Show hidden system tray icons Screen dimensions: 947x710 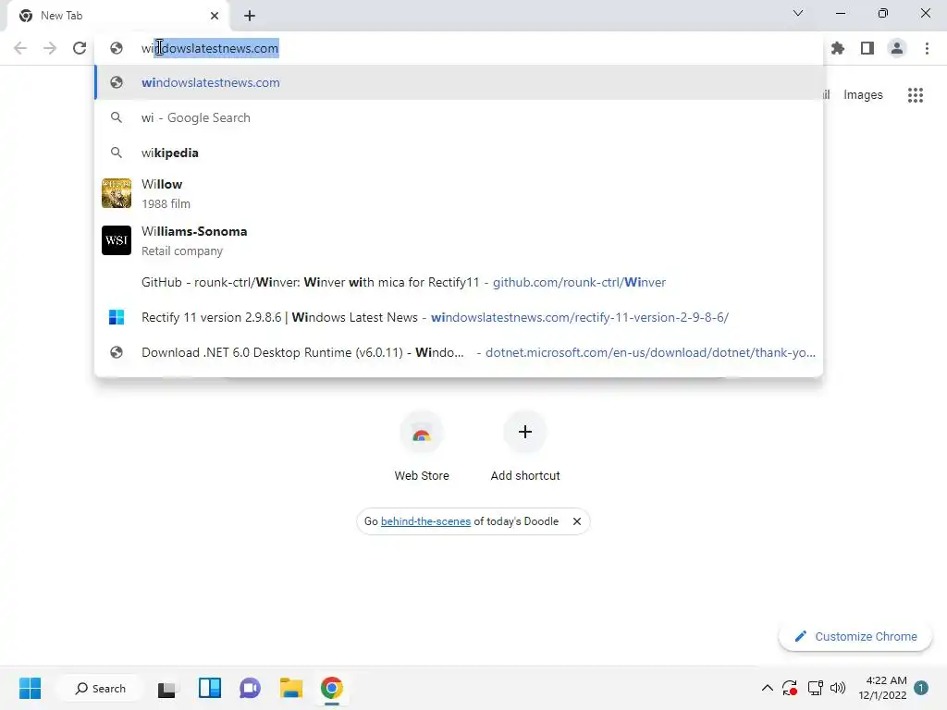767,688
